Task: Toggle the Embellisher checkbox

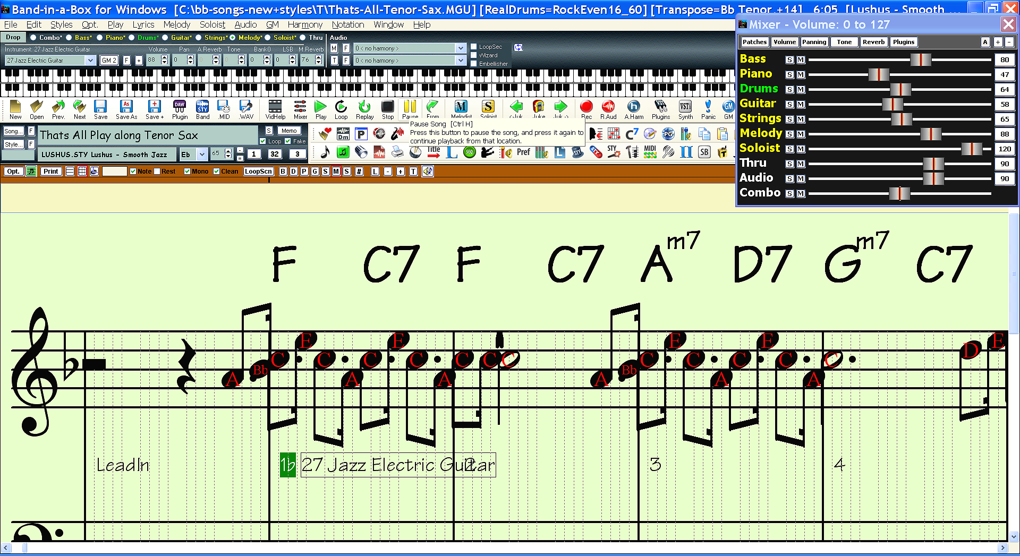Action: click(x=474, y=64)
